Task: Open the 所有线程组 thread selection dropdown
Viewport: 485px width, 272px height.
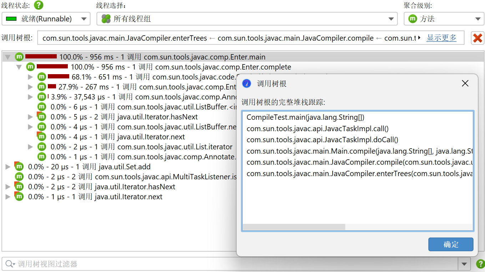Action: pyautogui.click(x=247, y=19)
